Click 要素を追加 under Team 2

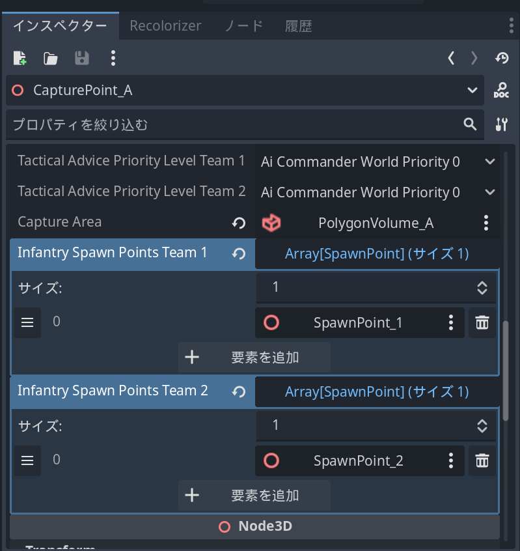click(254, 495)
